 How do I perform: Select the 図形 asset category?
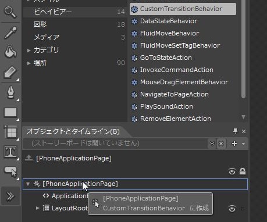click(75, 24)
